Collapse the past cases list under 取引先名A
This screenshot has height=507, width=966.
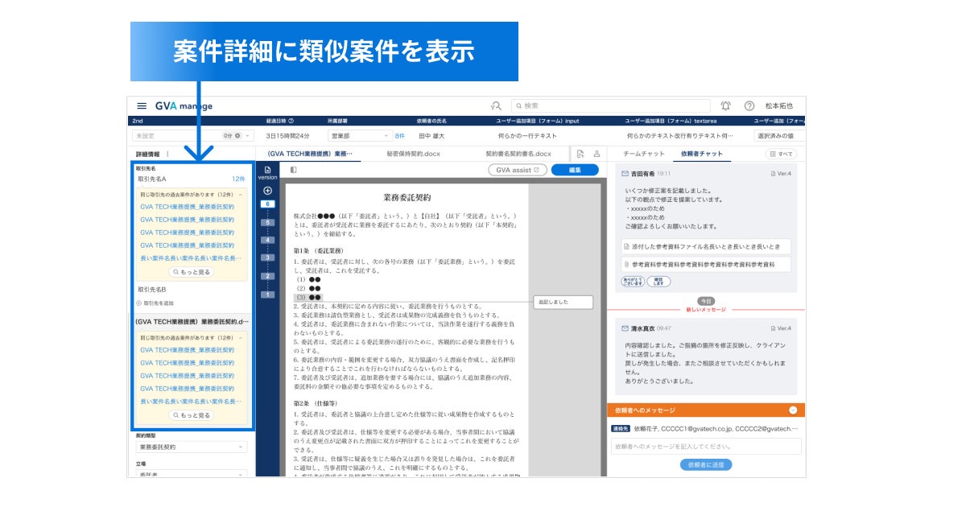(x=241, y=195)
